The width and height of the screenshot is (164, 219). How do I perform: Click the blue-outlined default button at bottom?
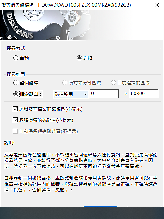click(x=100, y=207)
